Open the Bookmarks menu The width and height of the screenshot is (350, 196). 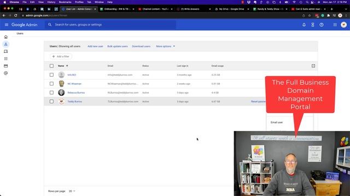(x=65, y=2)
